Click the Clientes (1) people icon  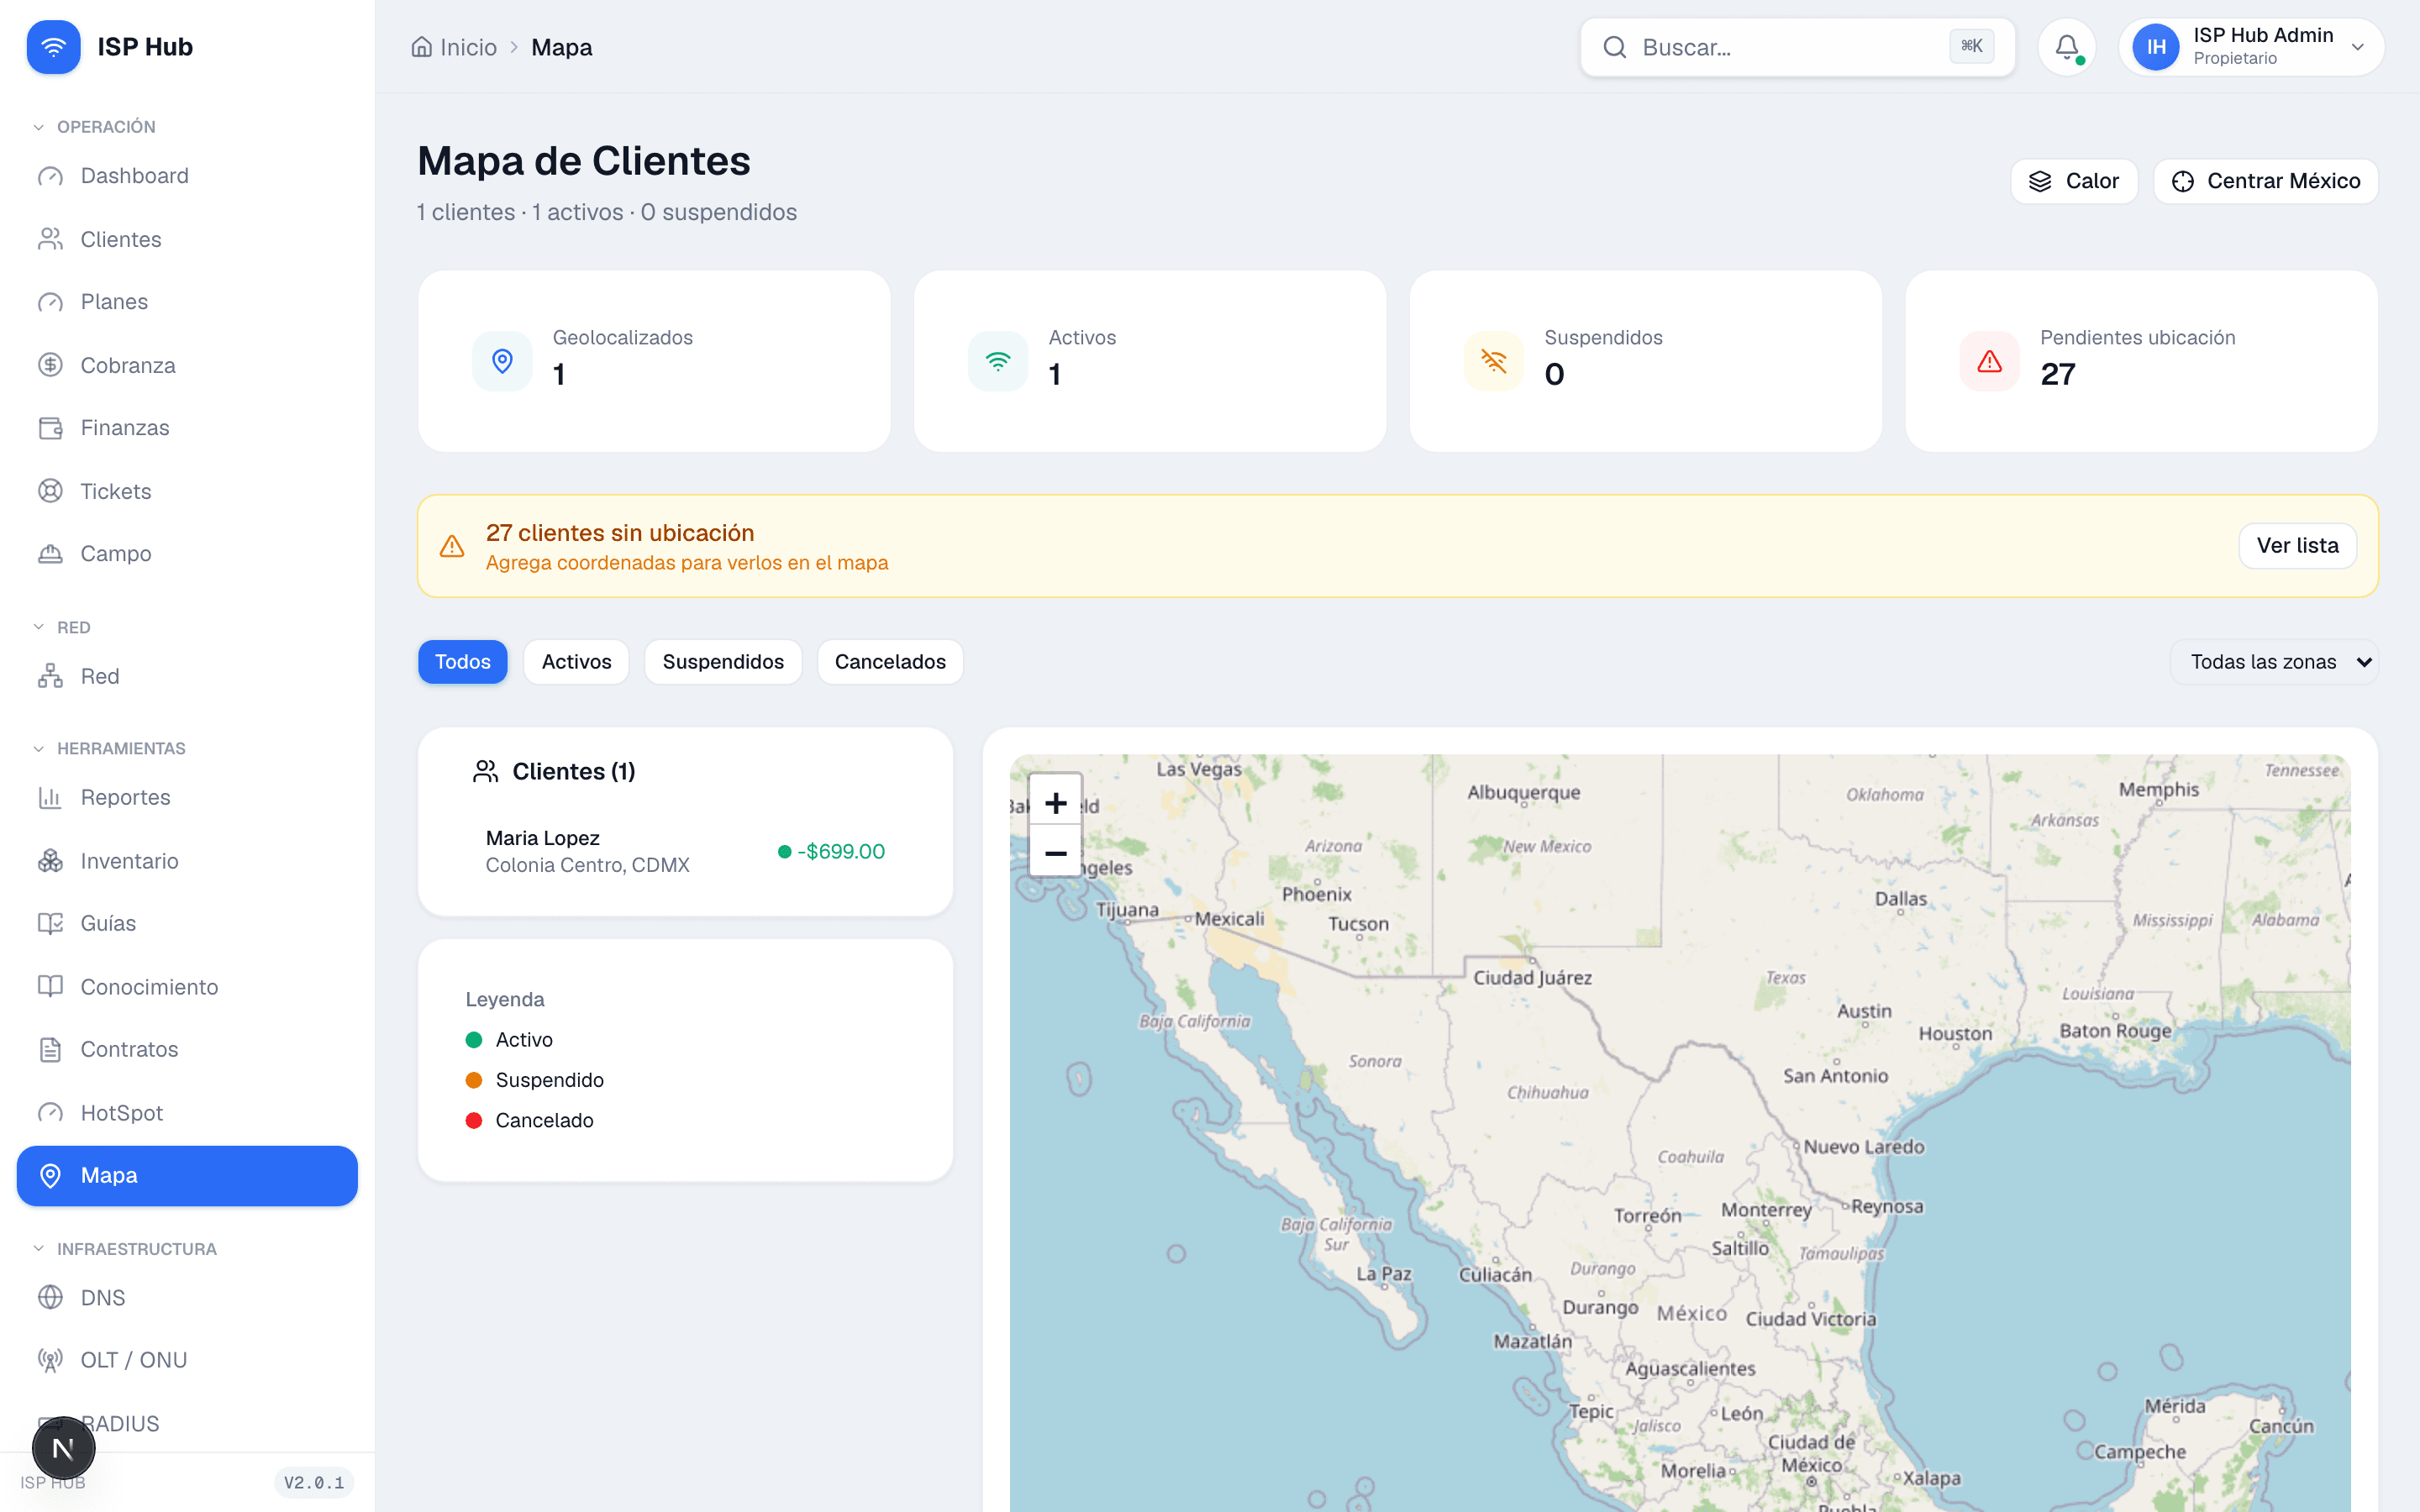[x=486, y=771]
